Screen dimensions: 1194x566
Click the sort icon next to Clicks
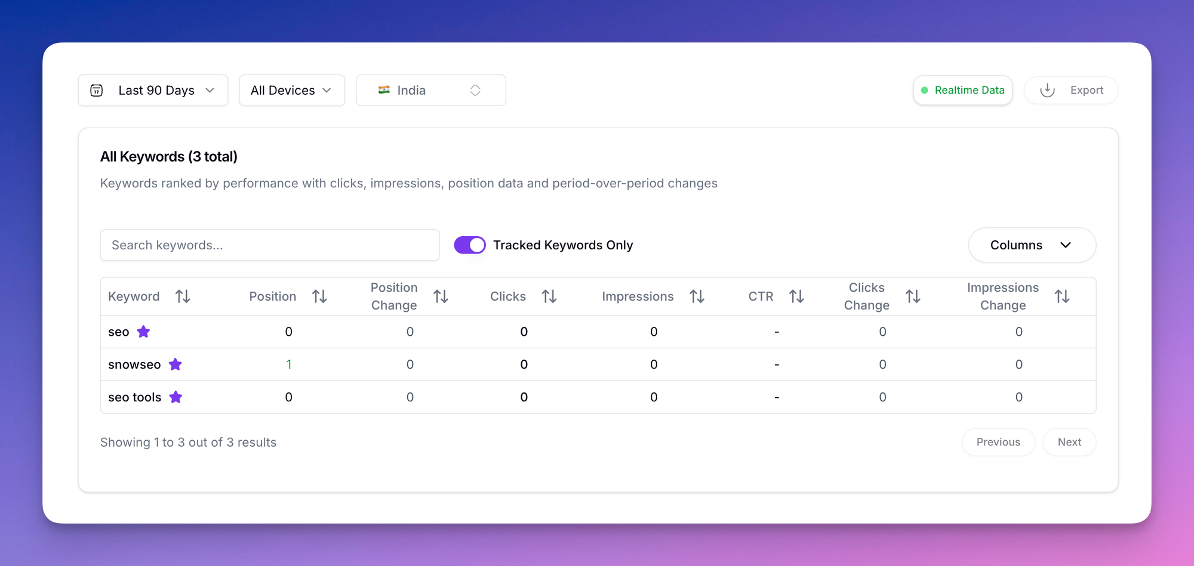[x=549, y=296]
